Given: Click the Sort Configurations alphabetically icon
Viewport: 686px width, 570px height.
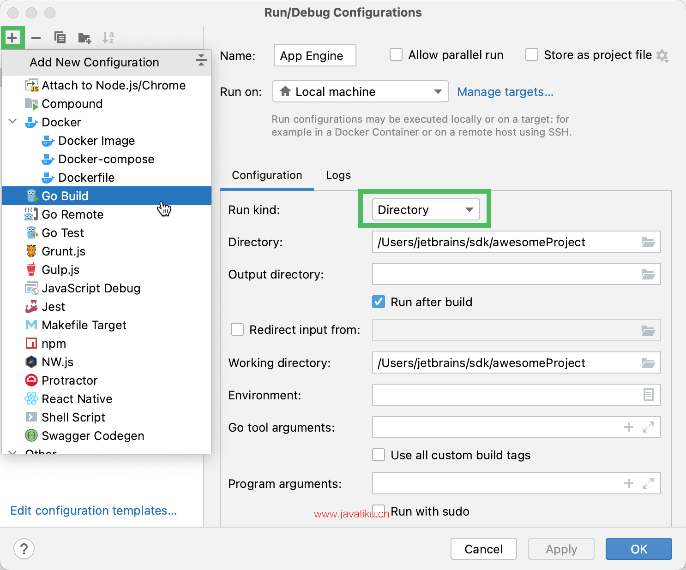Looking at the screenshot, I should pos(108,38).
